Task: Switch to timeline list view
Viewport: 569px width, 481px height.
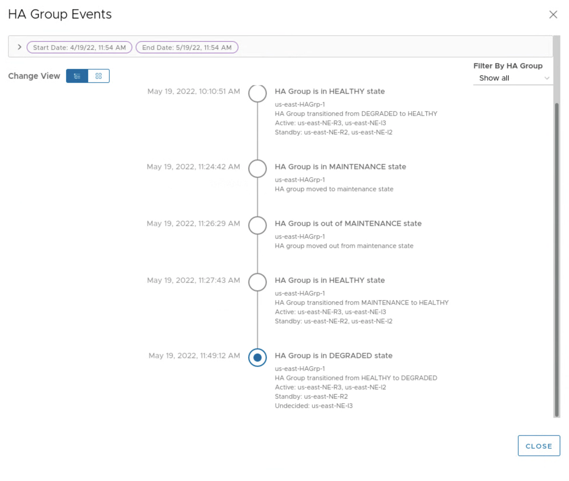Action: coord(77,76)
